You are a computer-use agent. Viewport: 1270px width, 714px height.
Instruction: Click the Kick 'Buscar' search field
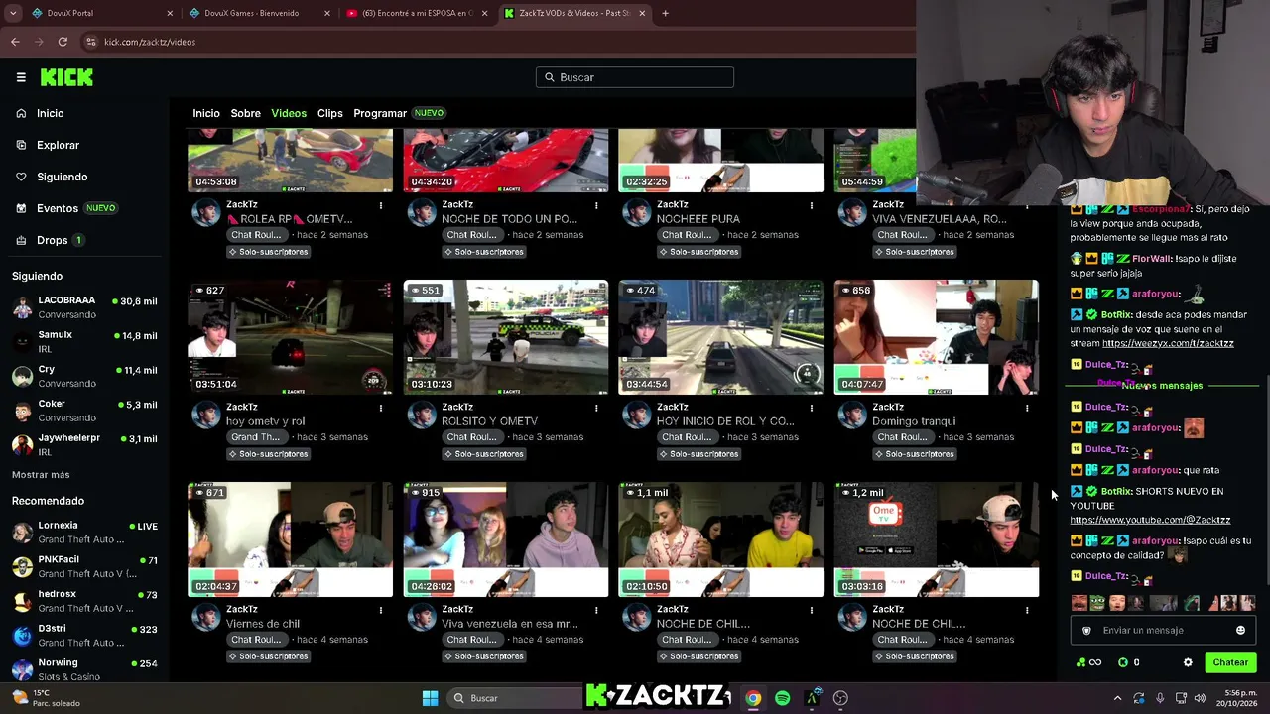pos(635,77)
